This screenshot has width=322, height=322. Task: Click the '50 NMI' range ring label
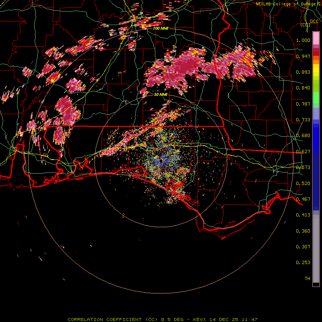click(161, 94)
